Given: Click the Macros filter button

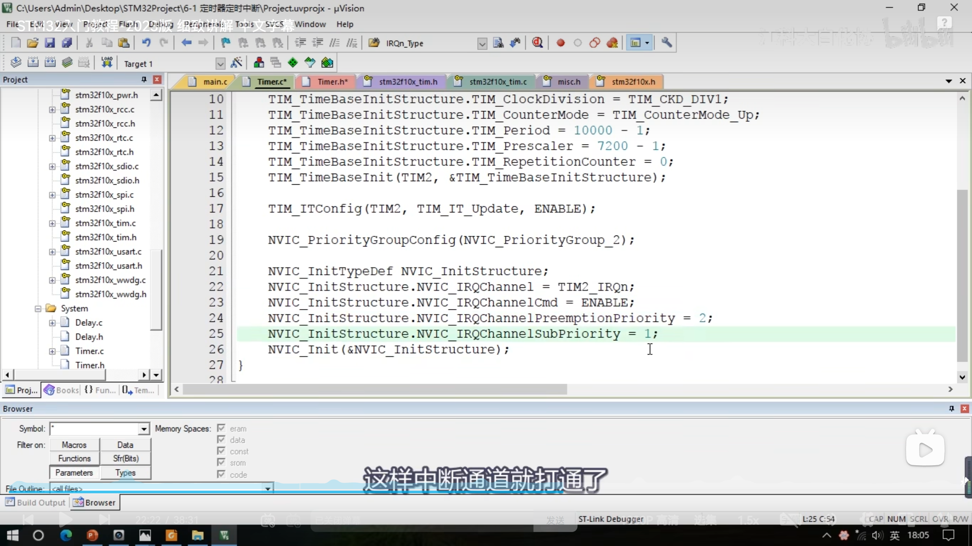Looking at the screenshot, I should (74, 445).
